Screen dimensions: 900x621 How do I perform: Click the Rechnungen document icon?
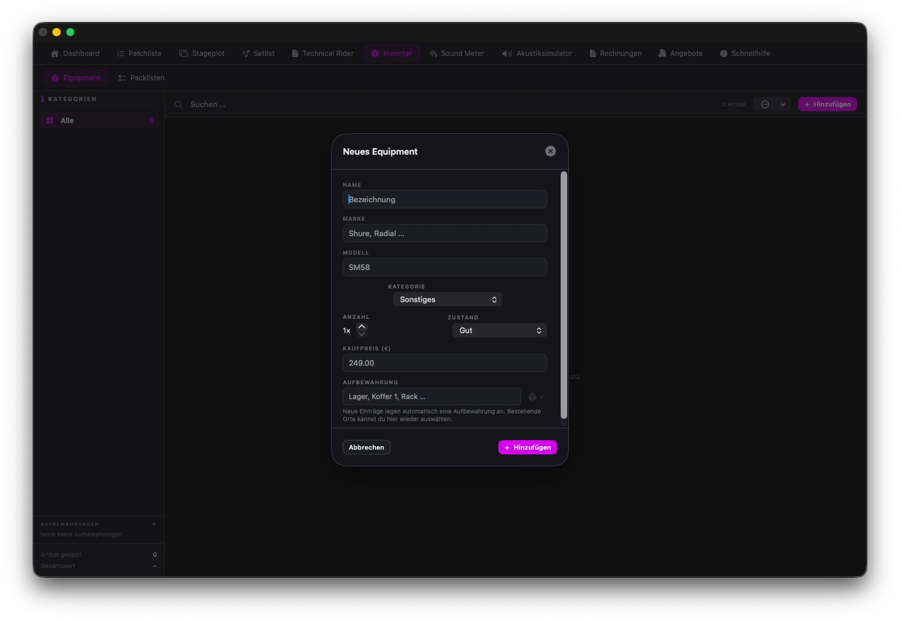click(x=592, y=54)
